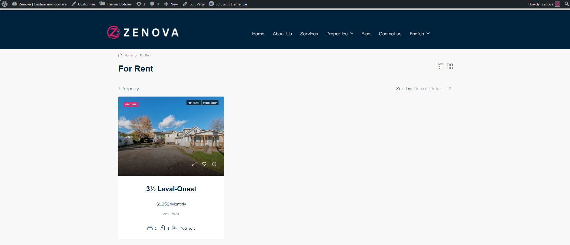
Task: Select Edit Page in admin bar
Action: point(194,4)
